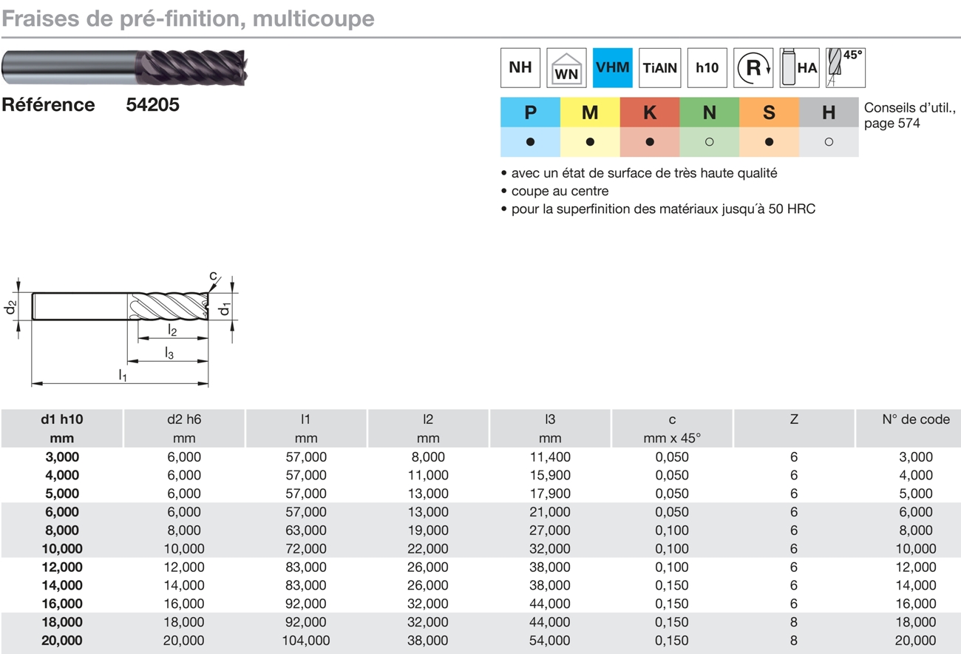This screenshot has height=654, width=961.
Task: Click l1 value 72,000
Action: [x=305, y=549]
